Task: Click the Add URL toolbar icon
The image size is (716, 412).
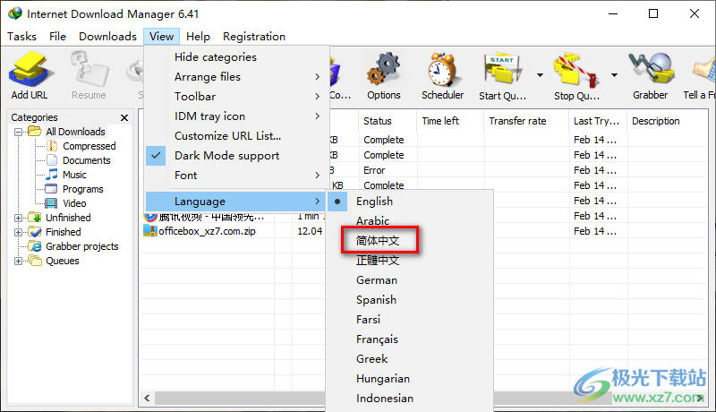Action: click(30, 70)
